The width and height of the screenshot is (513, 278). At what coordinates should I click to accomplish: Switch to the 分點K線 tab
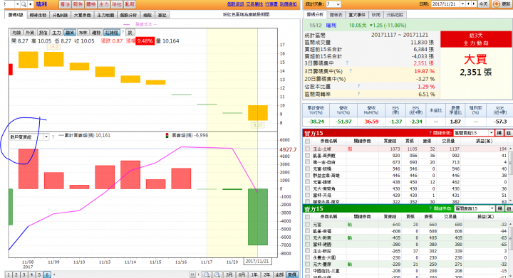pos(60,15)
